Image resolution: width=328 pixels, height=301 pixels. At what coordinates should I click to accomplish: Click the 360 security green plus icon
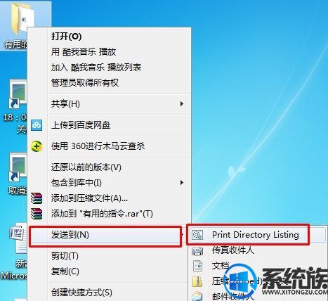pos(37,146)
